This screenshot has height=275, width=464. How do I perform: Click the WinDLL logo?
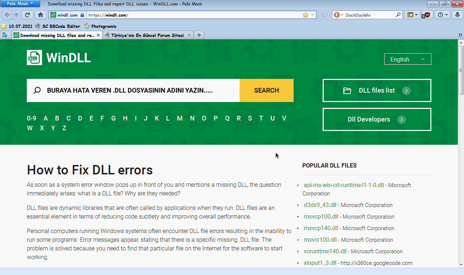point(59,58)
